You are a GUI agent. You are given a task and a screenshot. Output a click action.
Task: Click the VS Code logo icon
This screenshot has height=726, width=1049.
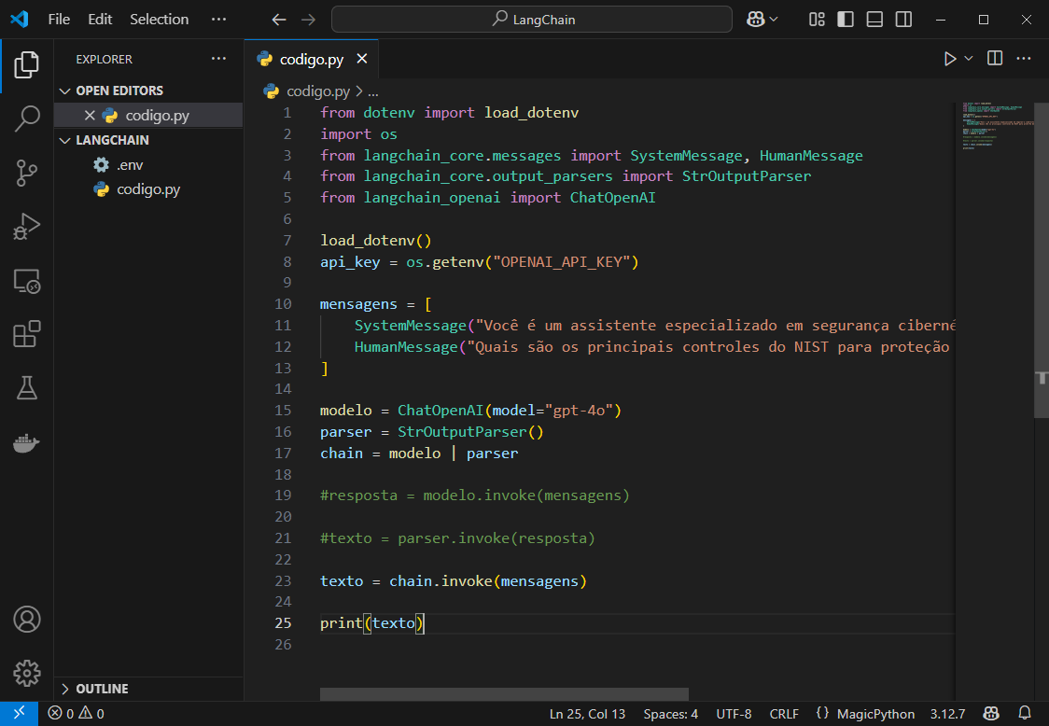coord(20,19)
